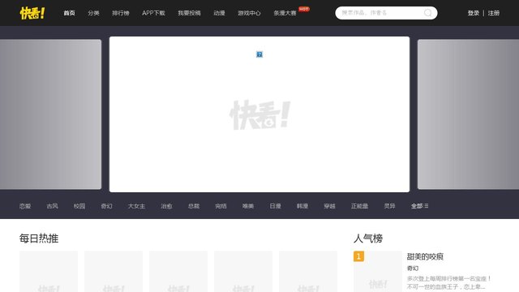The image size is (519, 292).
Task: Open the 首页 nav item
Action: click(69, 13)
